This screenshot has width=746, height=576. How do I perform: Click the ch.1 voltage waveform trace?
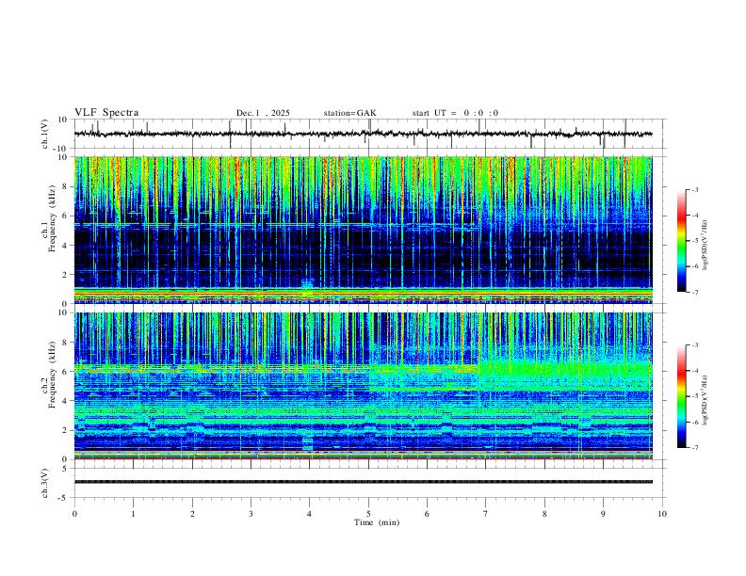(x=363, y=134)
